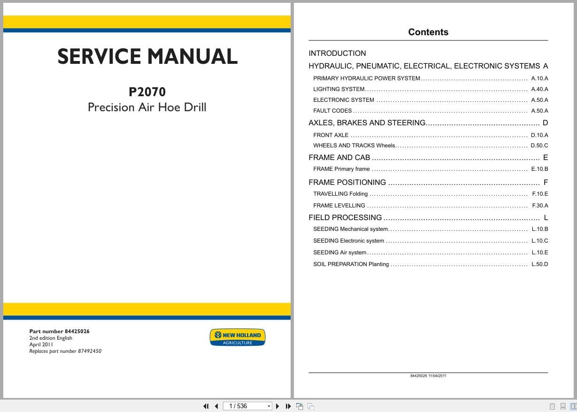577x412 pixels.
Task: Open the FRONT AXLE entry
Action: 431,135
